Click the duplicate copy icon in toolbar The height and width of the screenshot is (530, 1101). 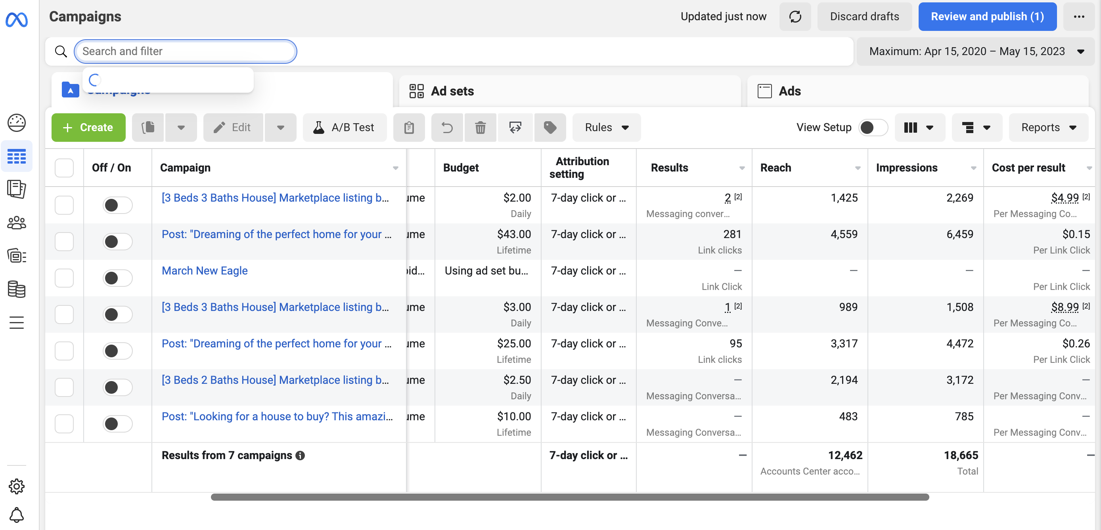(148, 127)
